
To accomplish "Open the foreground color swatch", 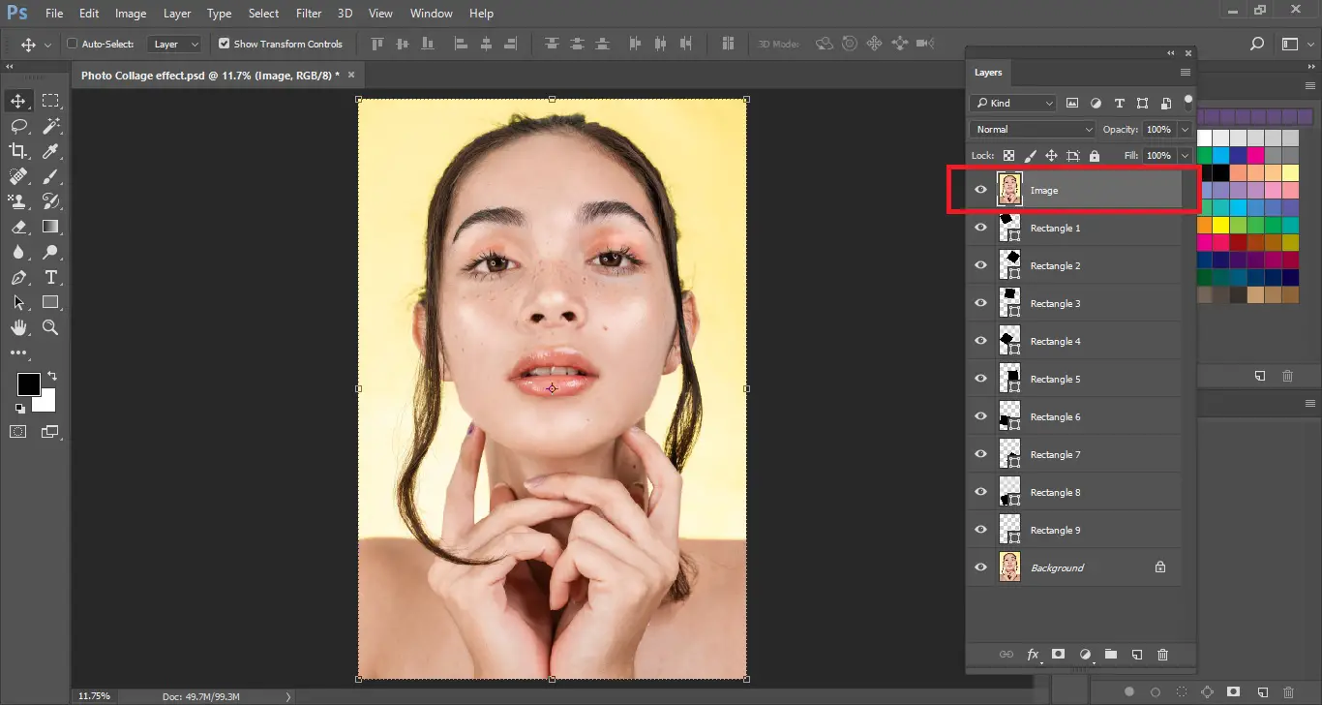I will click(x=27, y=385).
